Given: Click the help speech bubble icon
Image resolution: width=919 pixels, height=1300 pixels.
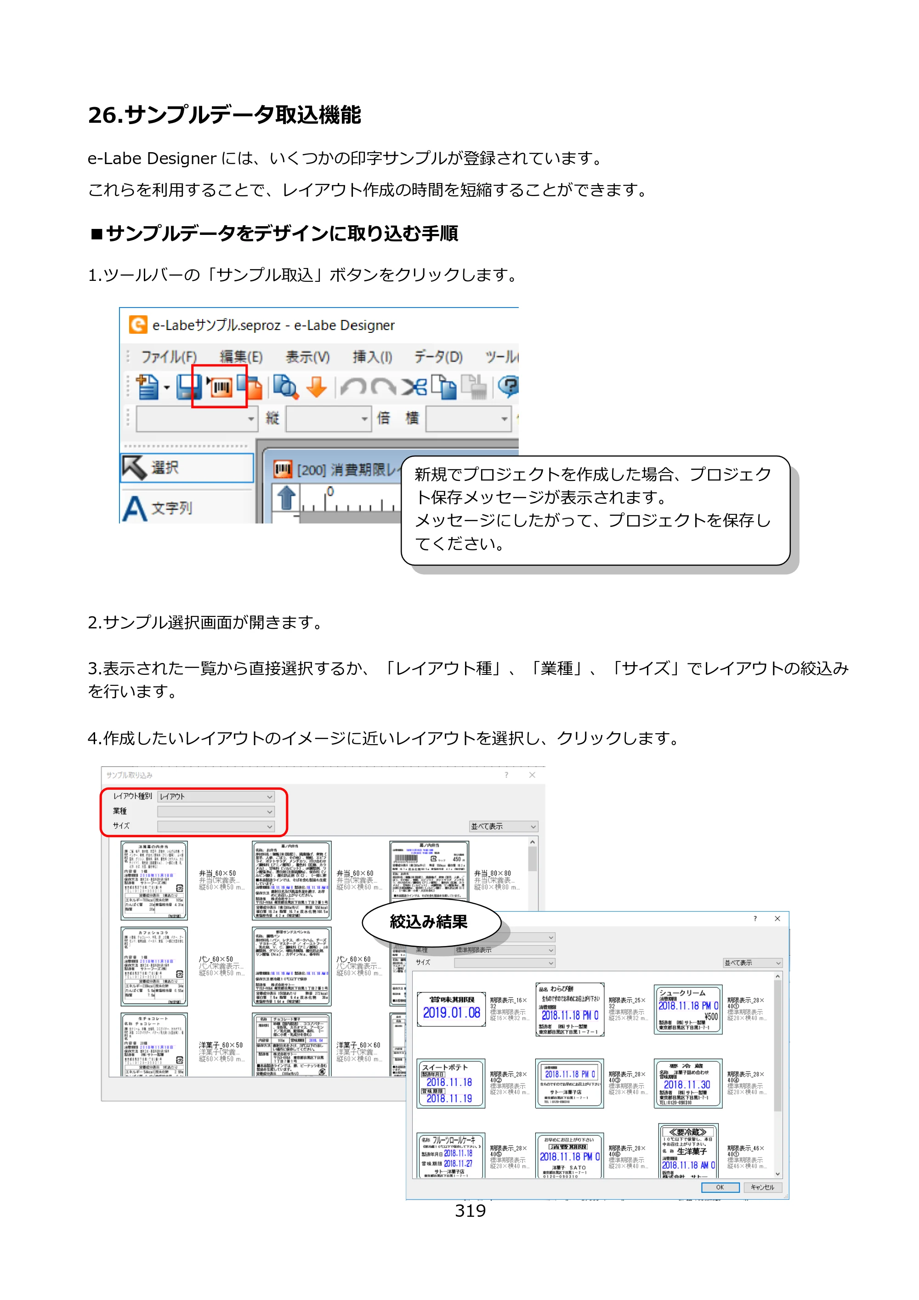Looking at the screenshot, I should click(508, 387).
